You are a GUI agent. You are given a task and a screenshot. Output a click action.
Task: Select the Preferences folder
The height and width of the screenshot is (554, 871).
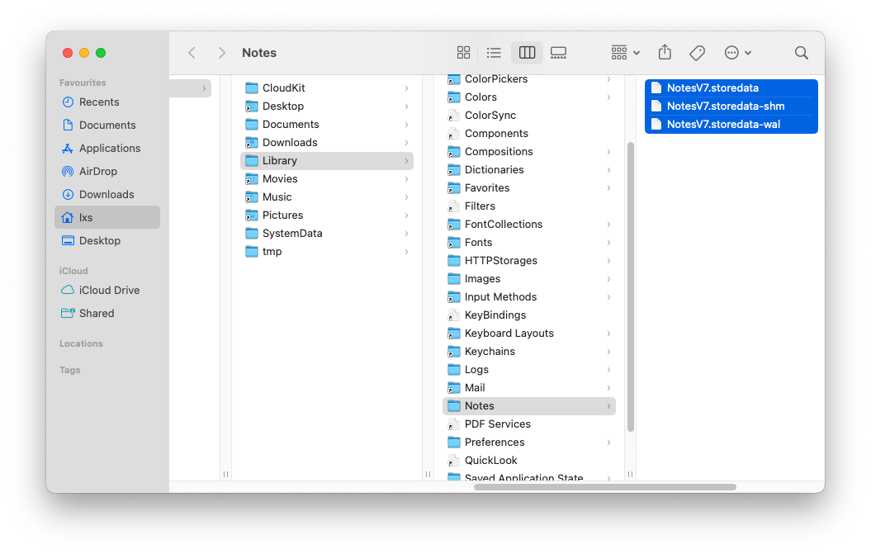pos(495,443)
